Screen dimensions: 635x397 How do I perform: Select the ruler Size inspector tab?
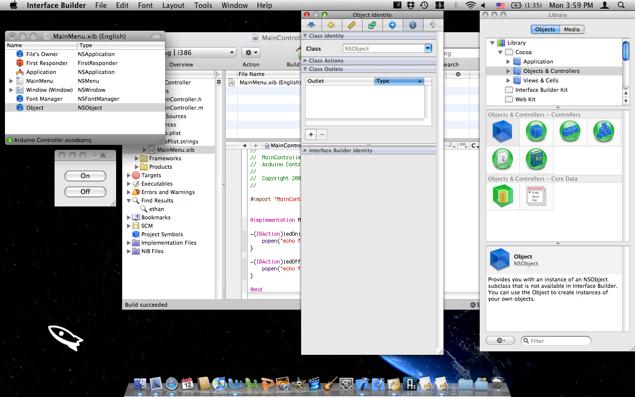tap(352, 25)
